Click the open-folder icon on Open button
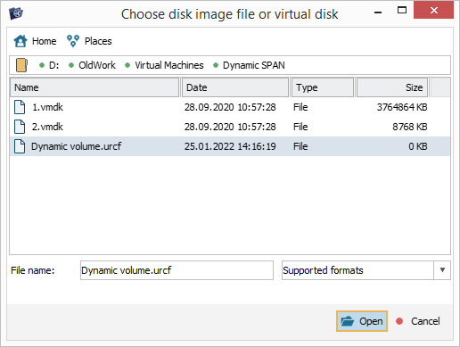Viewport: 460px width, 347px height. tap(348, 321)
